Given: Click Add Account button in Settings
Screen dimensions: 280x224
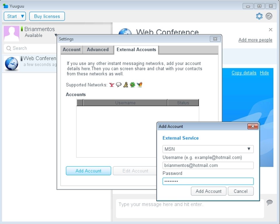Looking at the screenshot, I should [x=88, y=171].
